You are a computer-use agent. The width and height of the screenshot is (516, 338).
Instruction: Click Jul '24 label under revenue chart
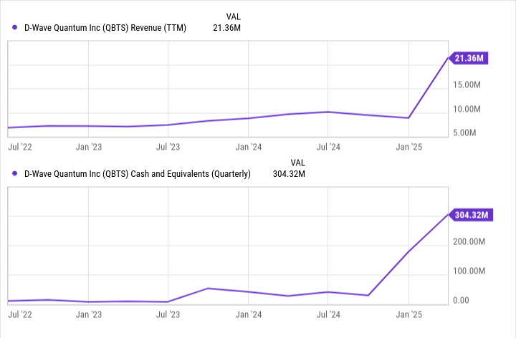328,147
